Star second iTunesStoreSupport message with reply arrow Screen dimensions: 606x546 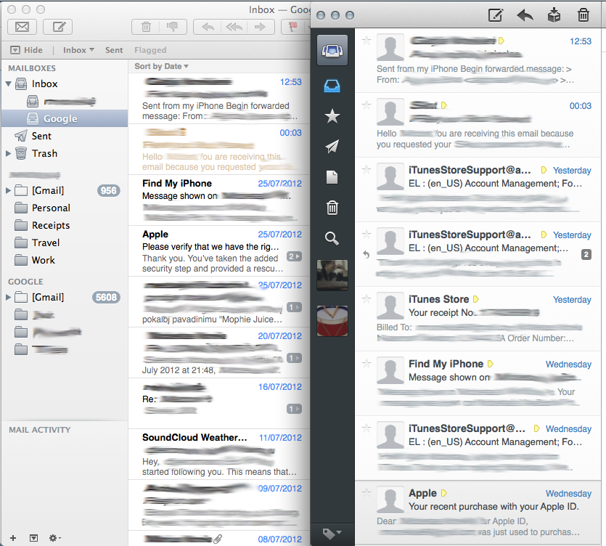pos(367,234)
